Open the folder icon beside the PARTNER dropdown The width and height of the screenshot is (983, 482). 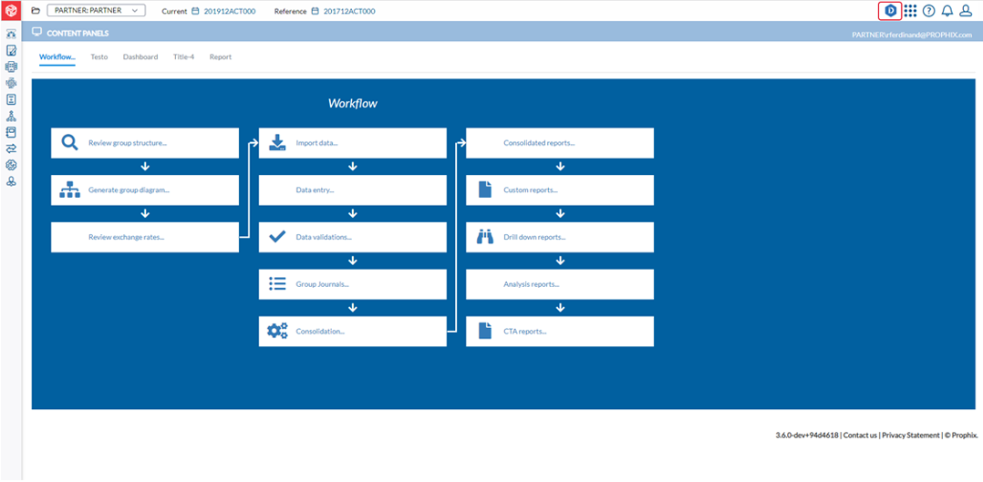[x=35, y=11]
